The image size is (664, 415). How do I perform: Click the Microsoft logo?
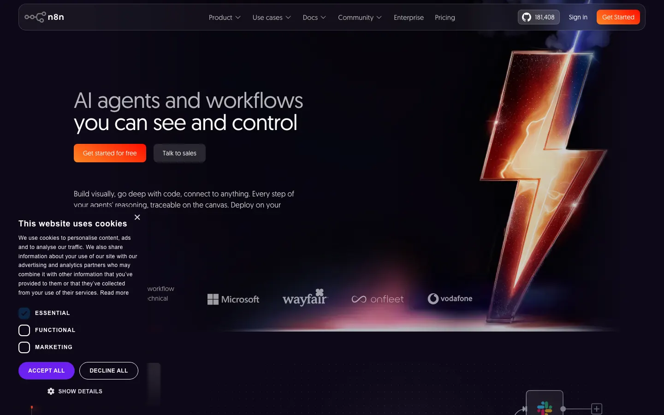tap(233, 299)
